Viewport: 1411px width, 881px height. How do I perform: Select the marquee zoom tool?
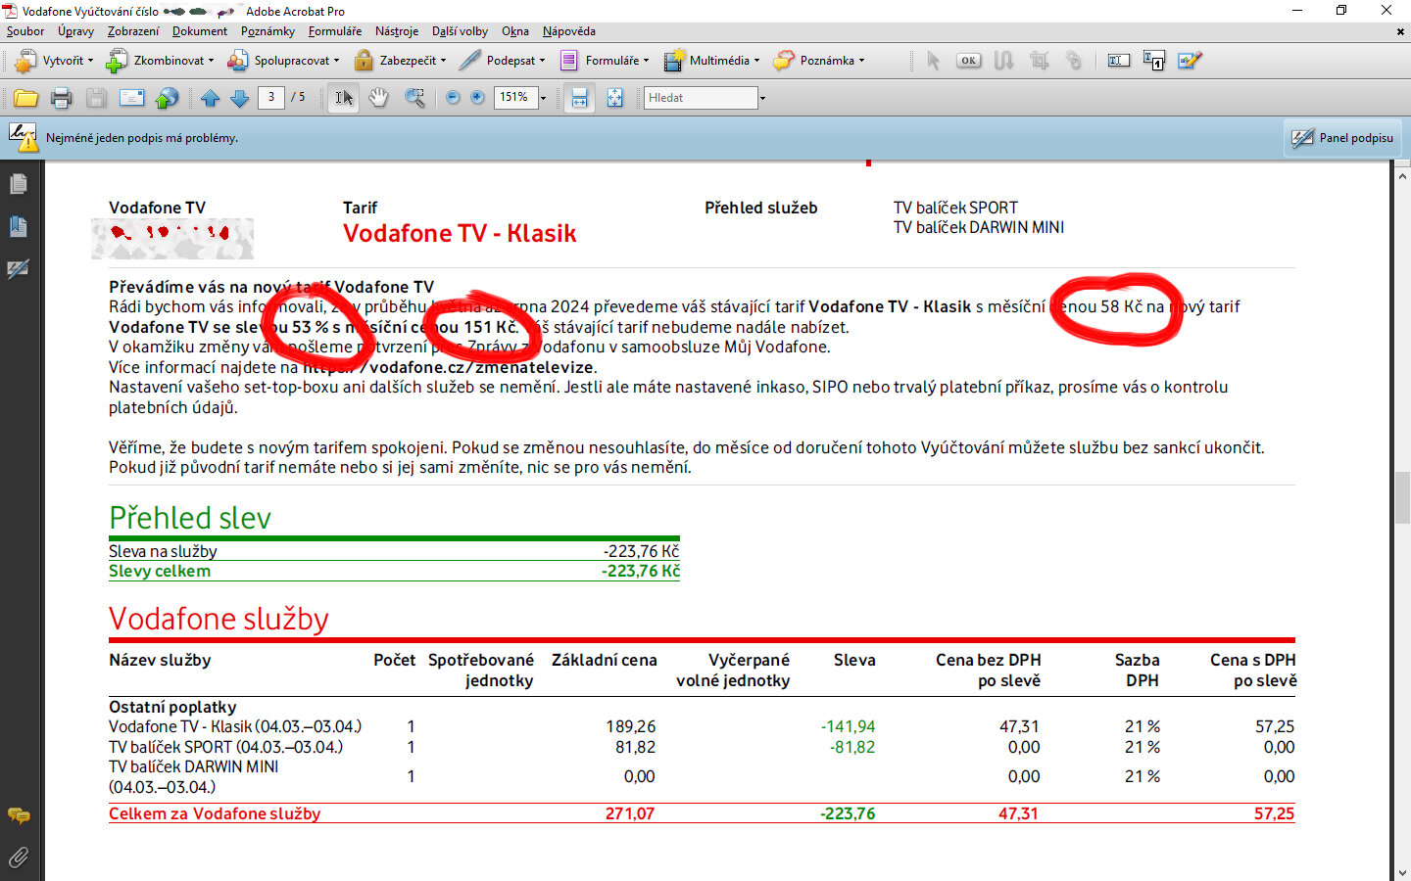pos(415,98)
